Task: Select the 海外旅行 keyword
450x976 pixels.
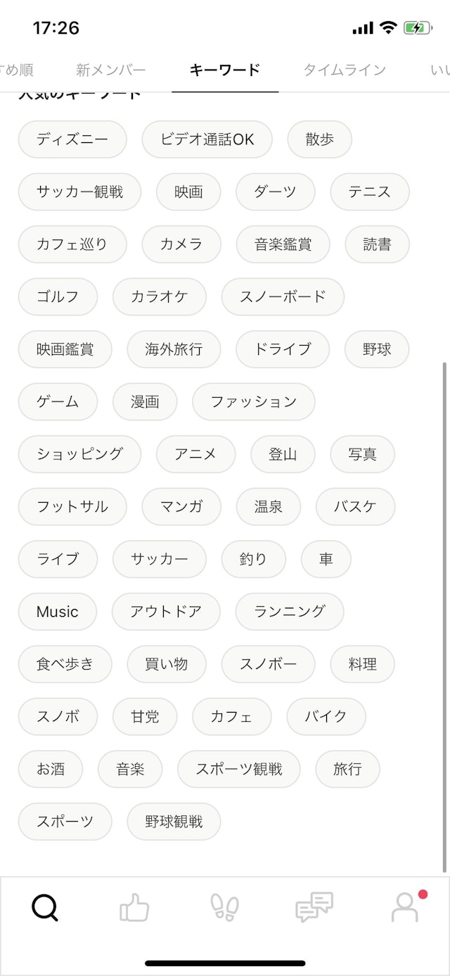Action: coord(174,349)
